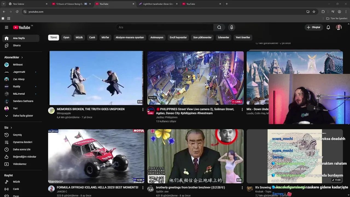Open samurai jetpack video thumbnail

coord(96,78)
